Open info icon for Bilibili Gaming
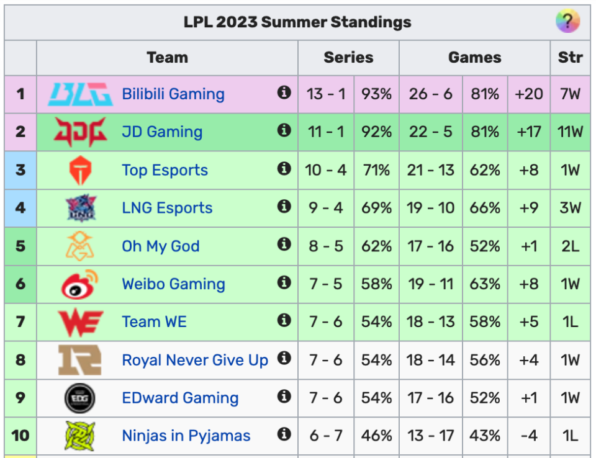Screen dimensions: 596x458 coord(284,92)
